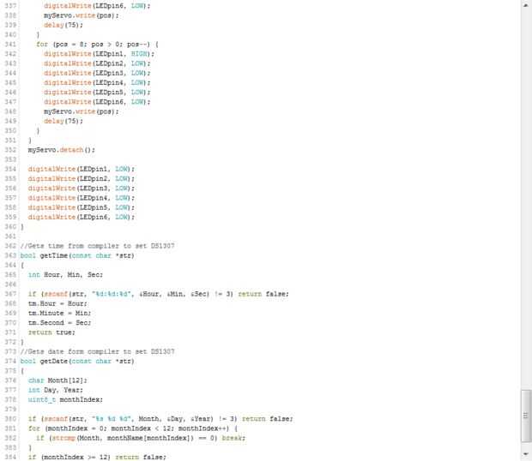Click 'char Month[12];' declaration

click(57, 380)
